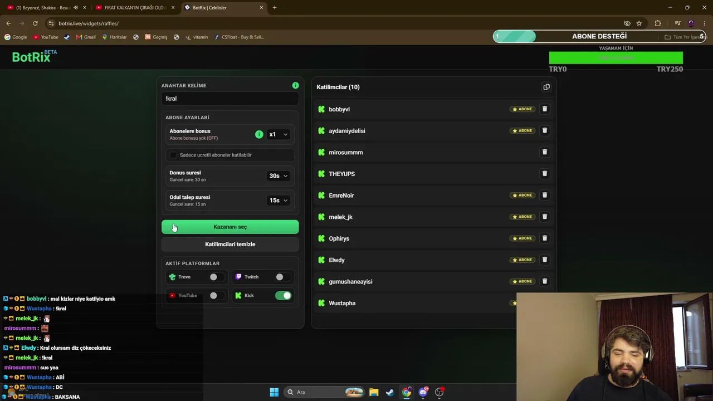Open the vitamin bookmark
Image resolution: width=713 pixels, height=401 pixels.
click(x=197, y=37)
